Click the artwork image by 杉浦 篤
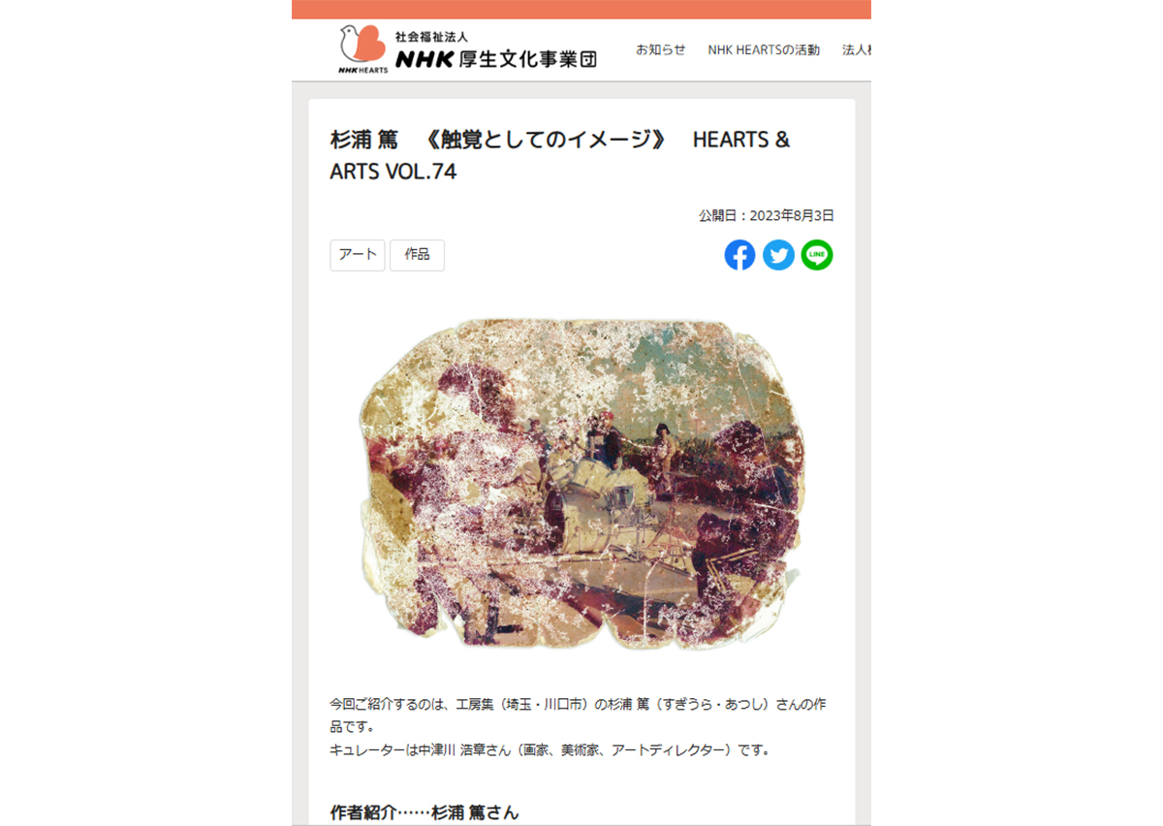 [x=581, y=484]
